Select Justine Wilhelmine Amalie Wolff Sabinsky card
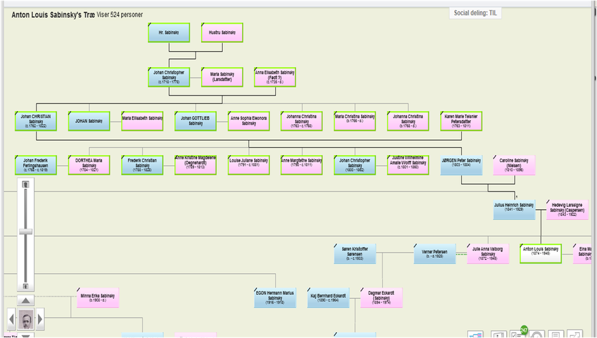The width and height of the screenshot is (597, 338). pyautogui.click(x=408, y=165)
